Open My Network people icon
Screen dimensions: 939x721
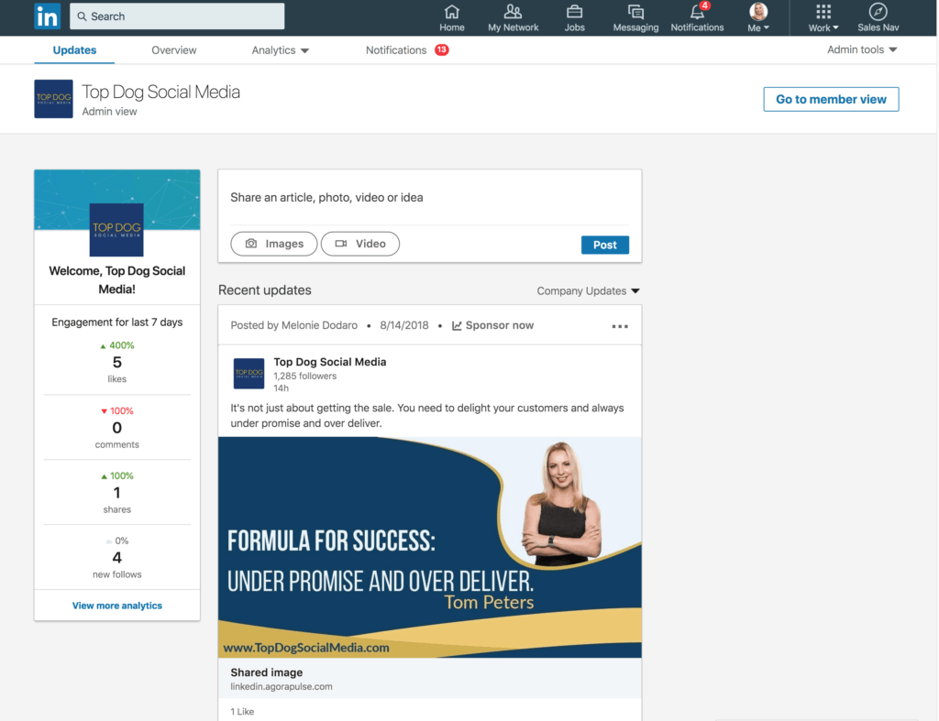(513, 12)
